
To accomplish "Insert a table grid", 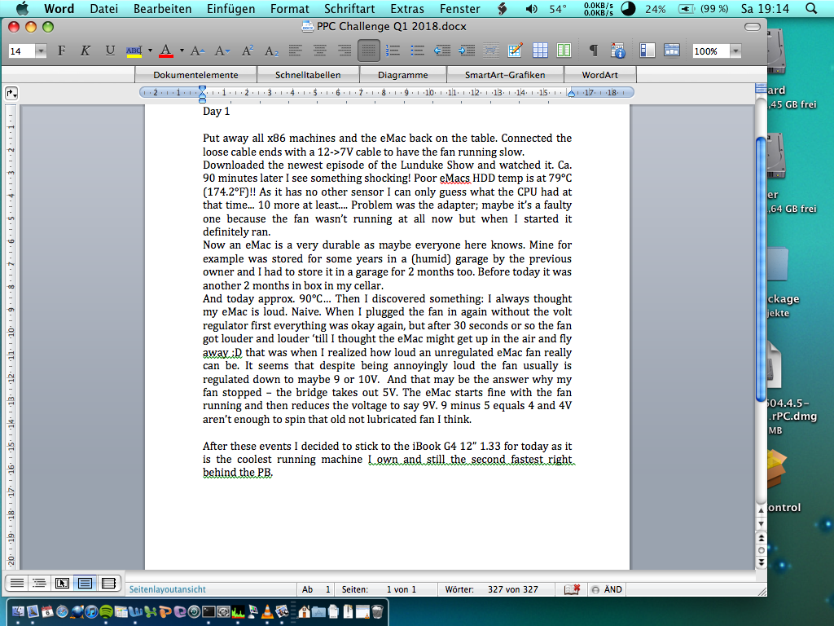I will tap(540, 51).
